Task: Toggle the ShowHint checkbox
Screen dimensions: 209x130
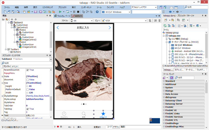Action: [28, 80]
